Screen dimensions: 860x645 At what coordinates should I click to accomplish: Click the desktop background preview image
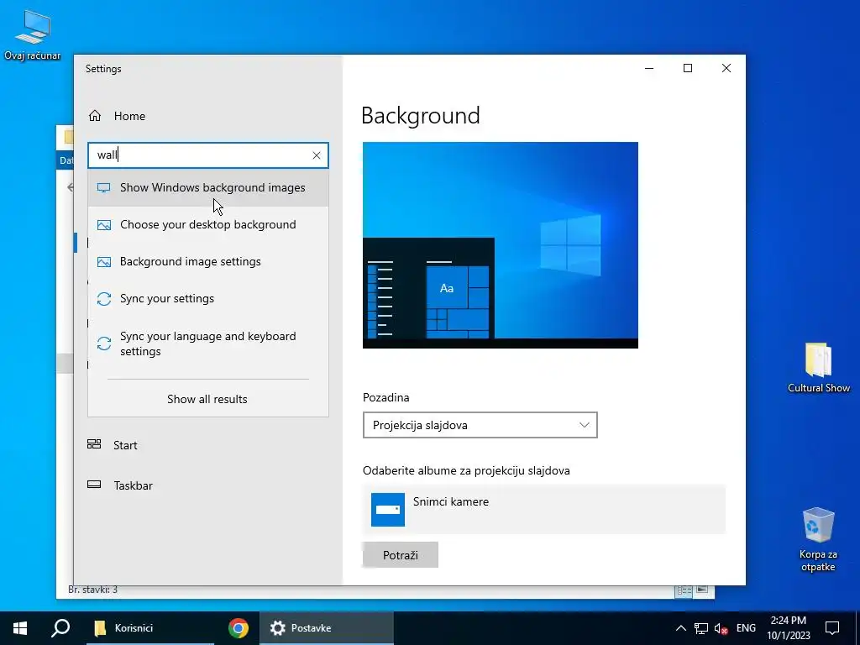tap(501, 245)
